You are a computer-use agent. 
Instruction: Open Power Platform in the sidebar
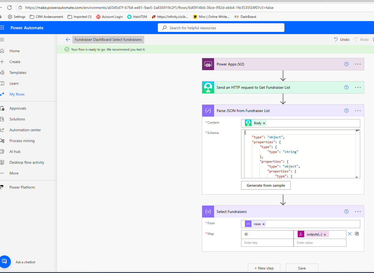22,187
